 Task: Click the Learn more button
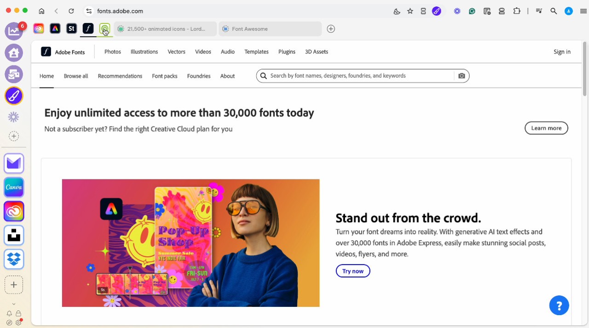[546, 128]
